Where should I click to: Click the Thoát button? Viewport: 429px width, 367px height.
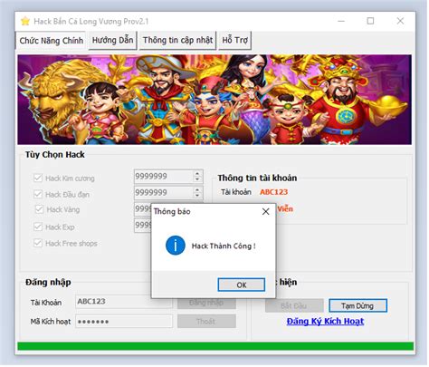coord(206,321)
